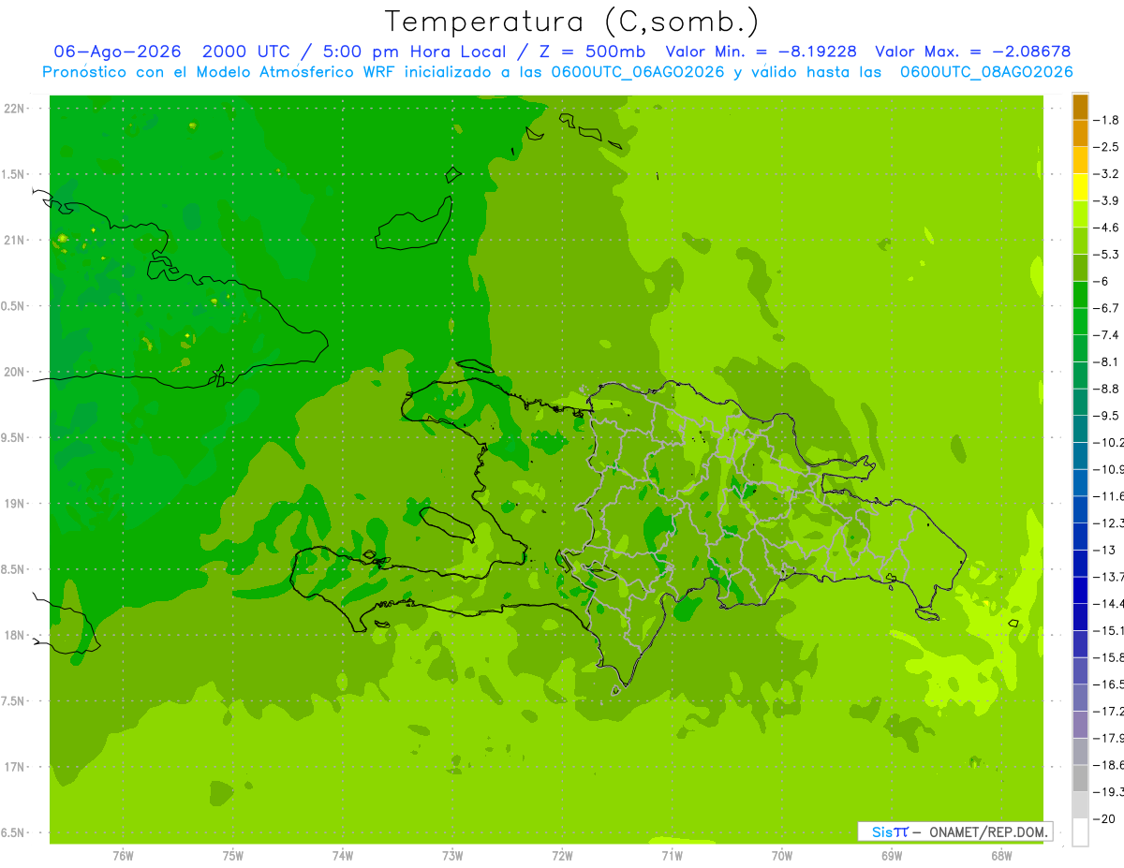Click the '-2.5' color scale label
Image resolution: width=1124 pixels, height=868 pixels.
[x=1106, y=147]
